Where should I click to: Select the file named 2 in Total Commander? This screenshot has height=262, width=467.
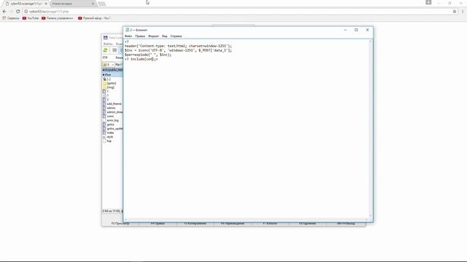point(108,100)
